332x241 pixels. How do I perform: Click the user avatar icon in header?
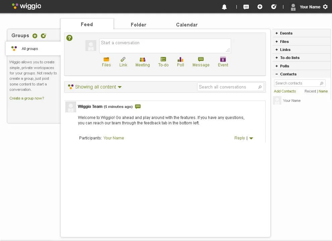pyautogui.click(x=293, y=7)
